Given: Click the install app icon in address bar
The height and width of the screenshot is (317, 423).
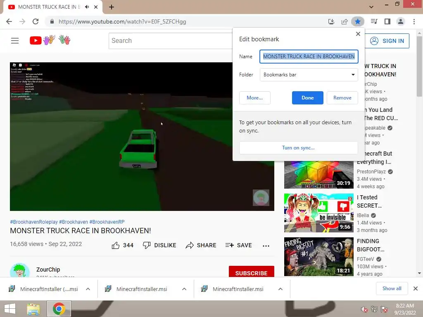Looking at the screenshot, I should 331,21.
